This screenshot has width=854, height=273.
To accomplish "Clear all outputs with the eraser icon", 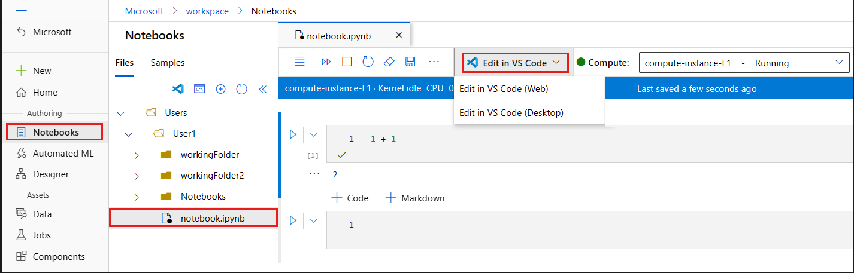I will tap(389, 62).
